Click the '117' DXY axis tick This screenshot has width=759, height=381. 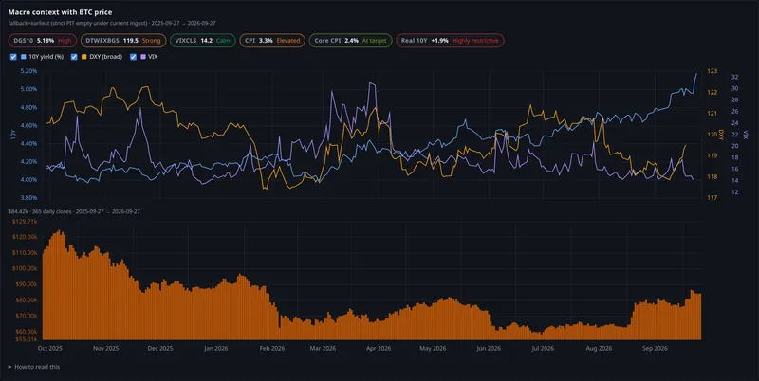coord(713,198)
